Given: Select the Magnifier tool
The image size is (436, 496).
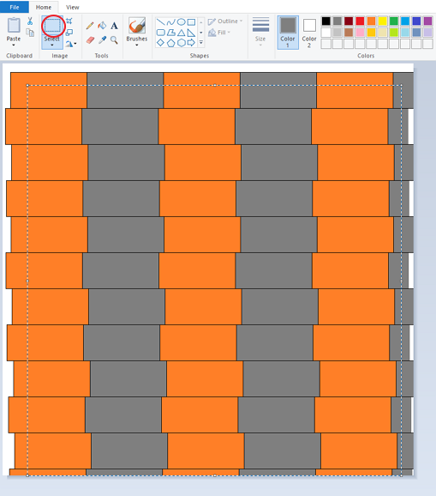Looking at the screenshot, I should coord(114,39).
